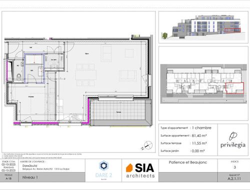
Task: Click the 'Surface terrasse' label
Action: click(x=171, y=143)
